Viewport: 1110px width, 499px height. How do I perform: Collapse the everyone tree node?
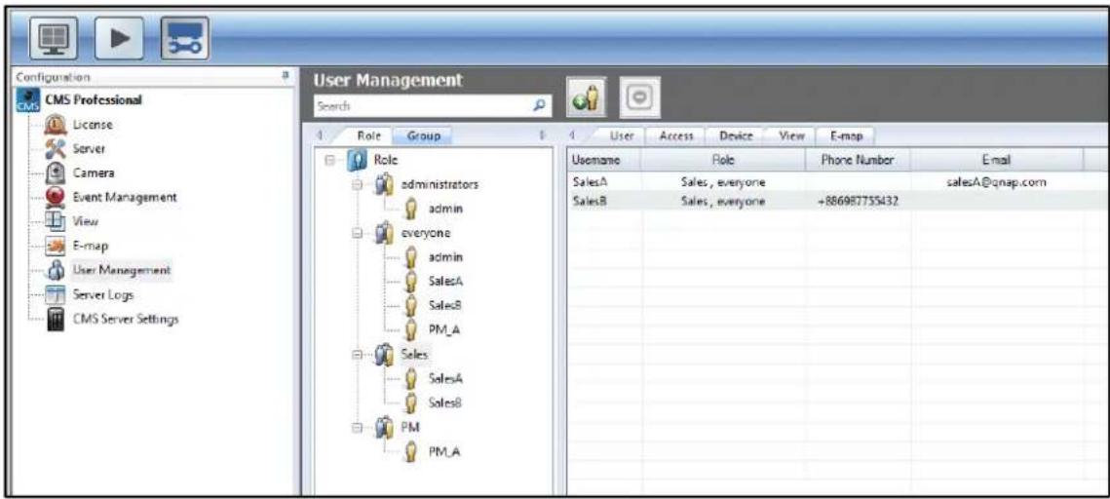359,234
